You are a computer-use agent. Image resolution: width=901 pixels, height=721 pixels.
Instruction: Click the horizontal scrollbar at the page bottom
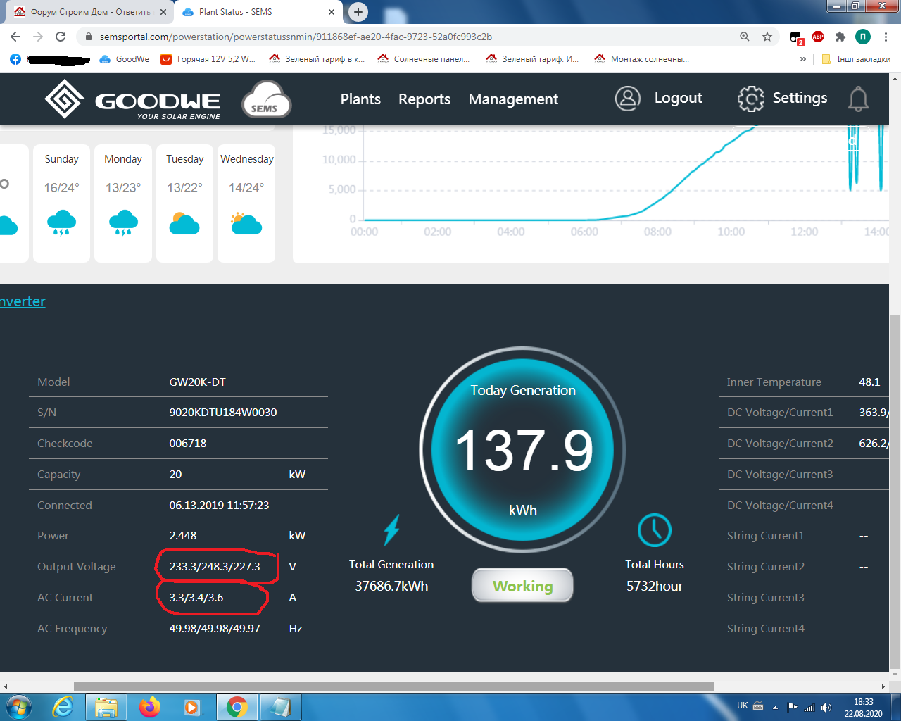[394, 686]
